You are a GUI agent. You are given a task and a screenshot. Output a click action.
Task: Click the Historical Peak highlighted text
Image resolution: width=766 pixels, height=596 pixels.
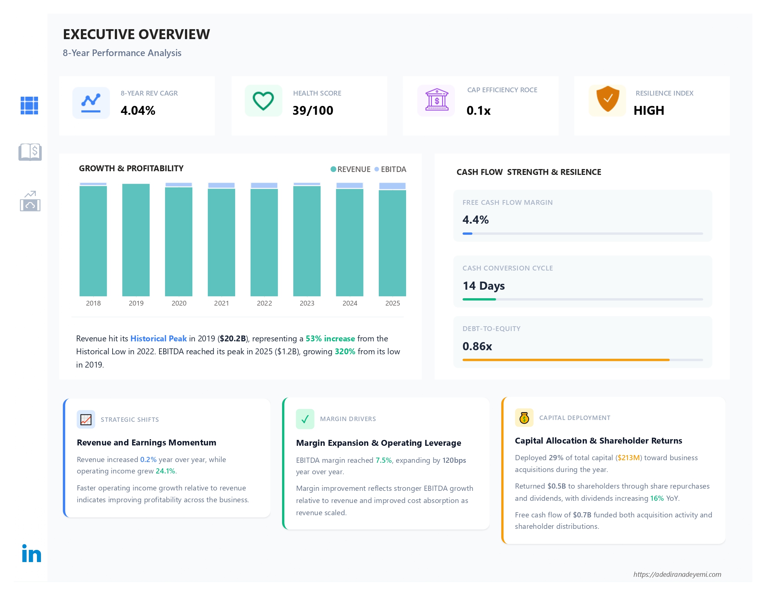(x=158, y=338)
